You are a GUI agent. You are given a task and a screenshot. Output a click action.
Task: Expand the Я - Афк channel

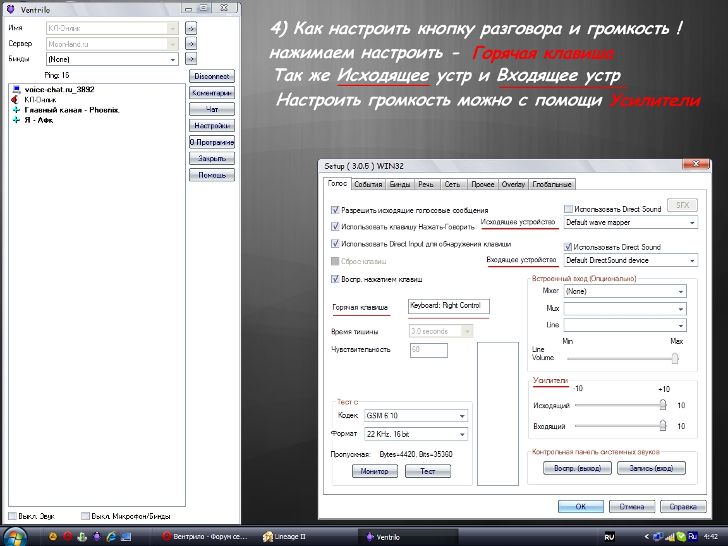click(x=16, y=120)
